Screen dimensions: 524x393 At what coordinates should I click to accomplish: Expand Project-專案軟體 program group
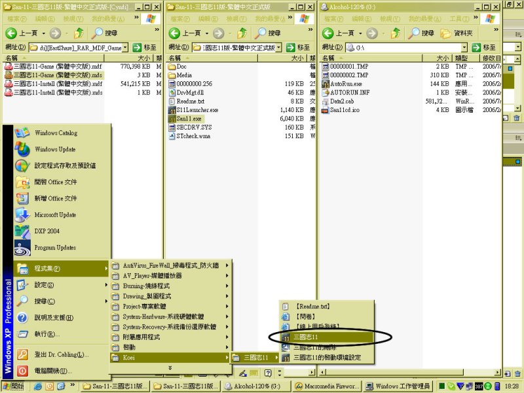[x=170, y=307]
